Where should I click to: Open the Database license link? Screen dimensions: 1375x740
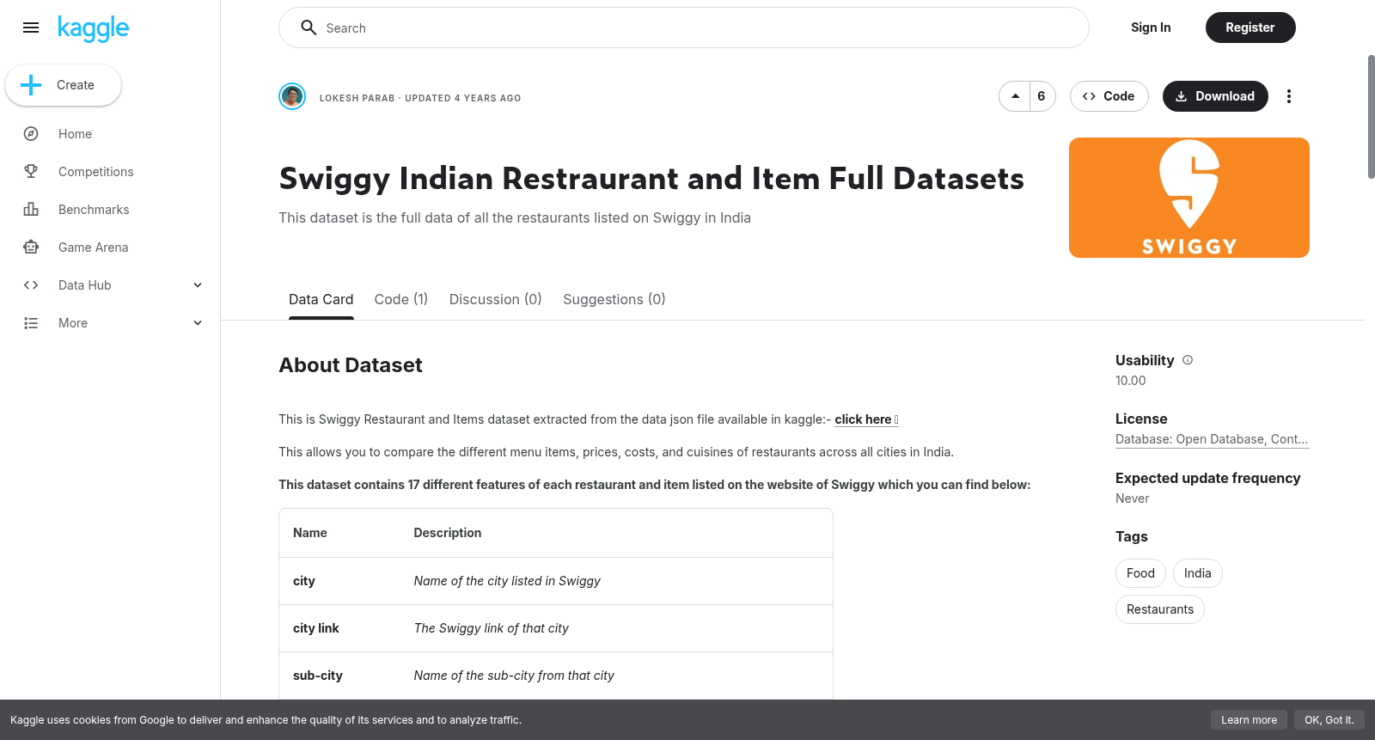click(x=1212, y=439)
